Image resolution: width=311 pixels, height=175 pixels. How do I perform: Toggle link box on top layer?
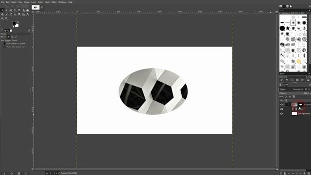pos(286,105)
